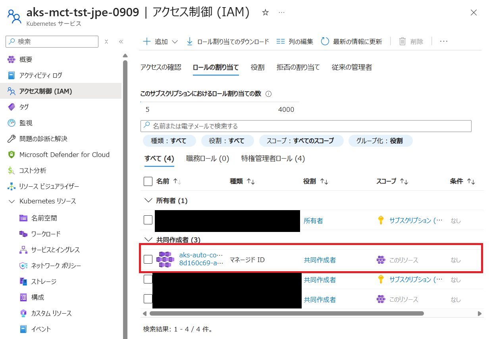Open the 種類 : すべて filter
491x339 pixels.
coord(169,141)
